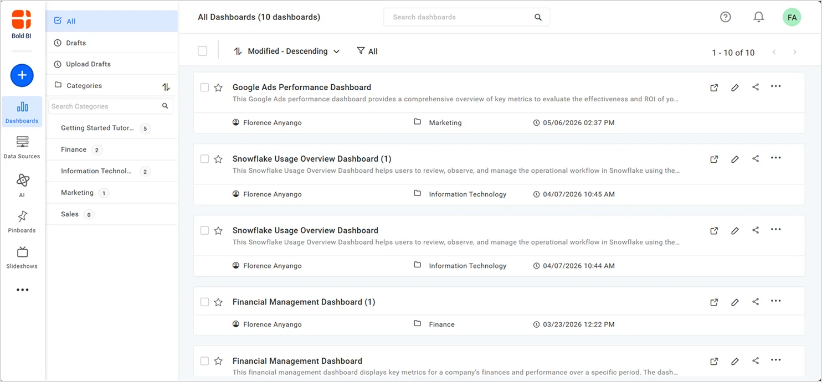Viewport: 822px width, 382px height.
Task: Click the 1 - 10 of 10 pagination text
Action: pyautogui.click(x=733, y=53)
